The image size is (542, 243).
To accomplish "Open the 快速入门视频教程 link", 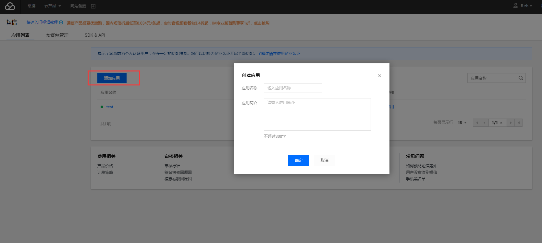I will (x=44, y=22).
